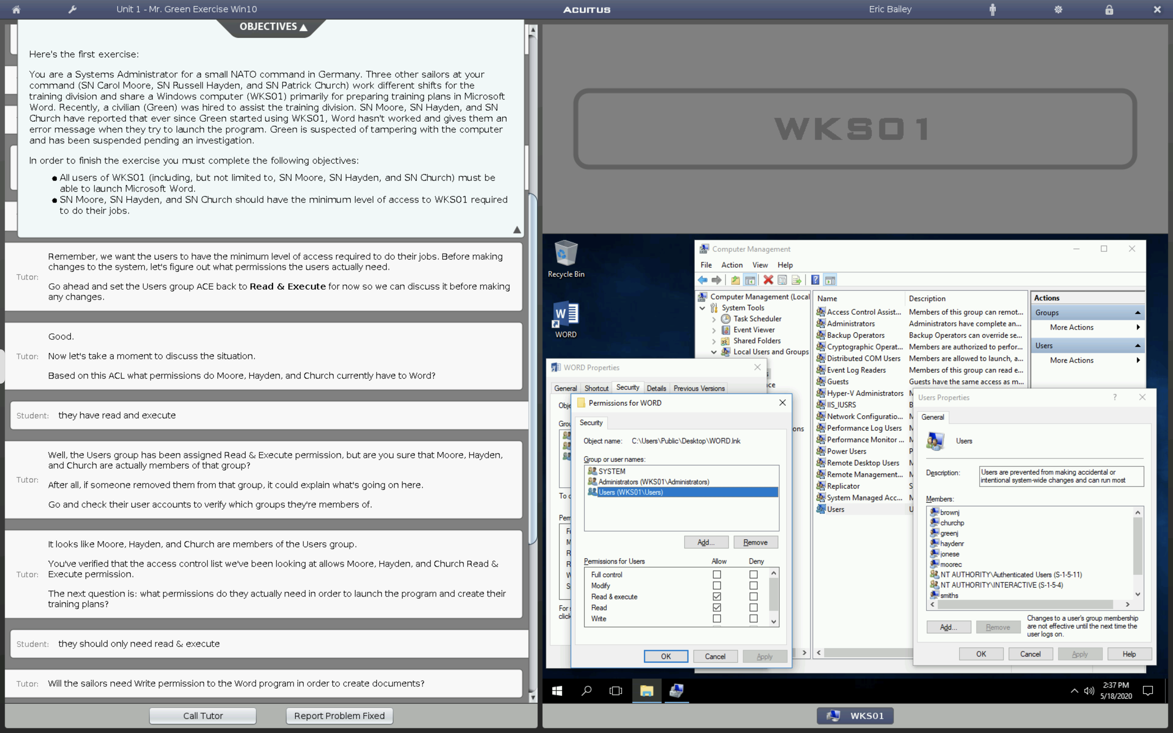Expand the Task Scheduler tree node
Screen dimensions: 1173x733
click(x=713, y=319)
